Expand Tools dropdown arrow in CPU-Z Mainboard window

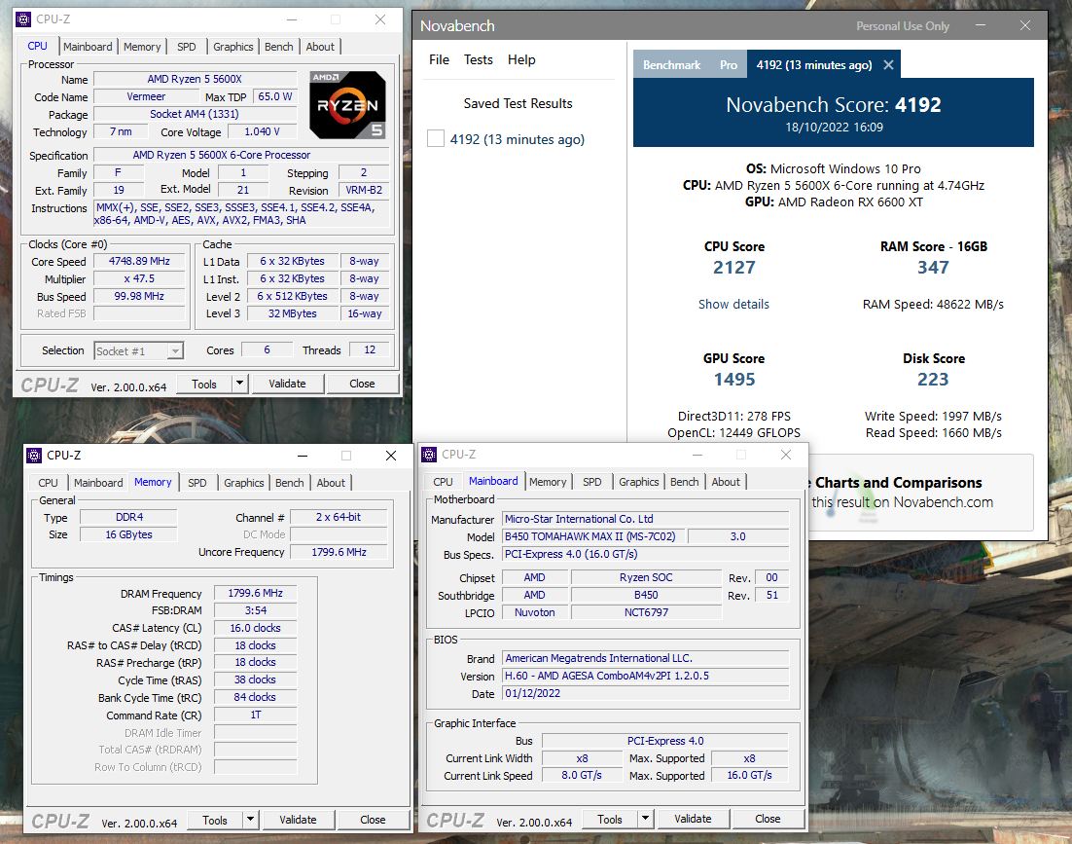[x=645, y=819]
